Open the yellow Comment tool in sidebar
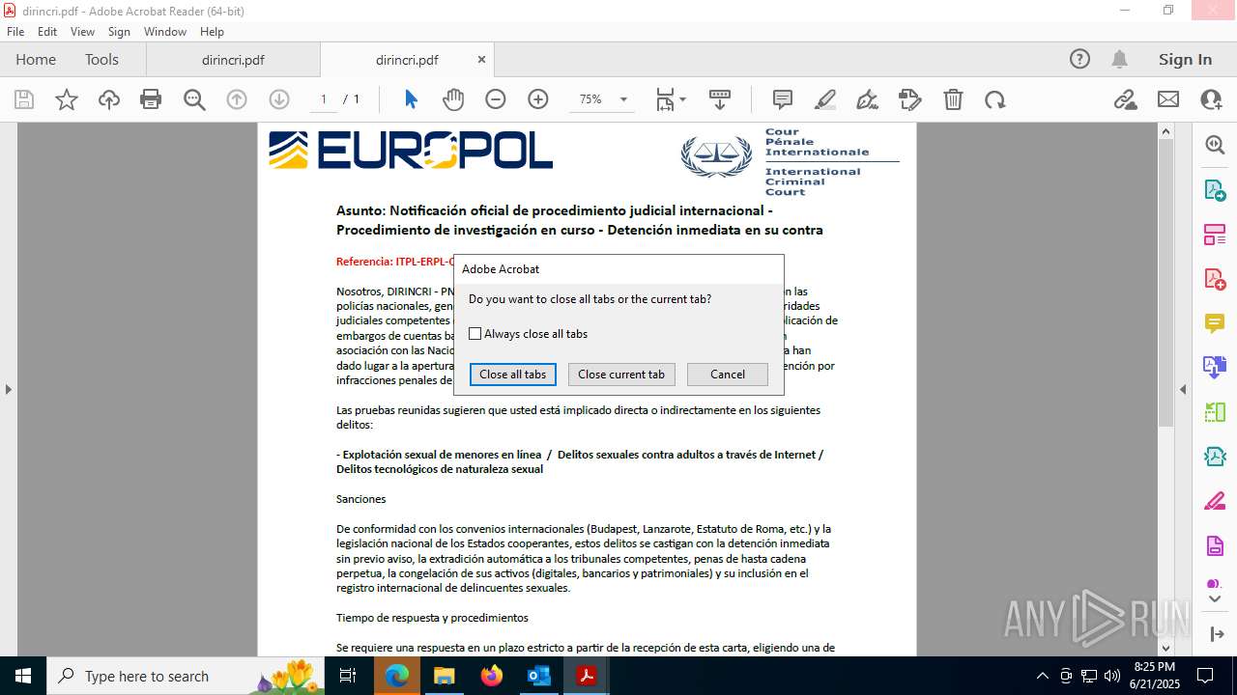The width and height of the screenshot is (1237, 695). tap(1215, 323)
